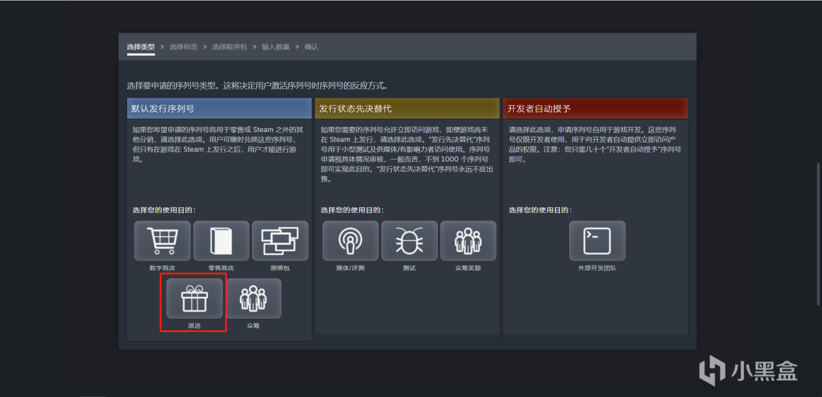
Task: Choose the 众筹奖励 reward people icon
Action: point(468,241)
